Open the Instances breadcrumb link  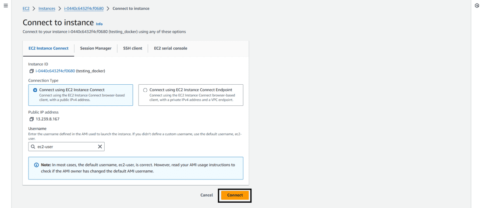(x=47, y=8)
